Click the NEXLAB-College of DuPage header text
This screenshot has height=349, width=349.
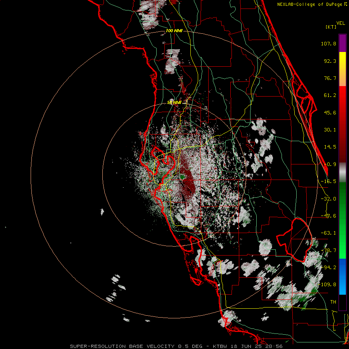[312, 4]
